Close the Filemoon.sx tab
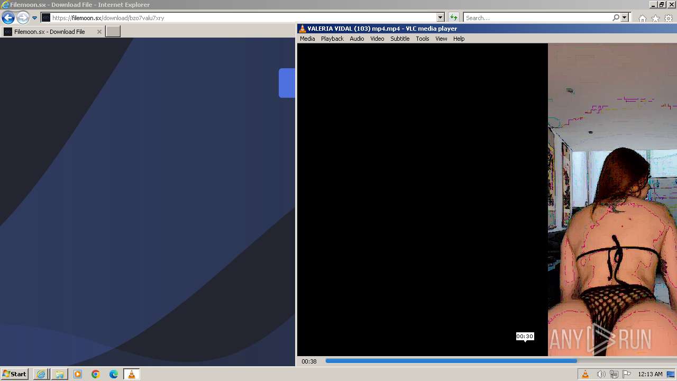The height and width of the screenshot is (381, 677). coord(99,32)
